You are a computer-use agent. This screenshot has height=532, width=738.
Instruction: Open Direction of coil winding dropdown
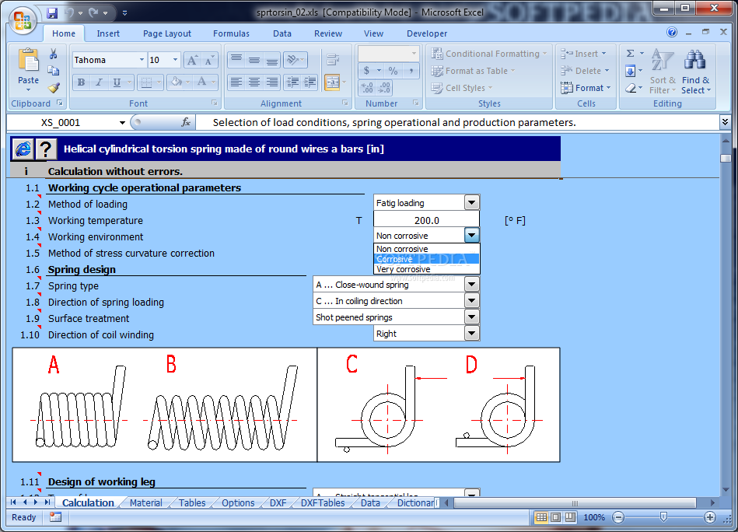pyautogui.click(x=471, y=334)
